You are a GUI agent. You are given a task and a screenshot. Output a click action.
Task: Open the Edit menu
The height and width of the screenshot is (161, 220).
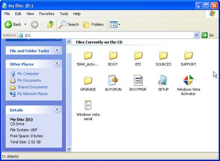coord(18,14)
